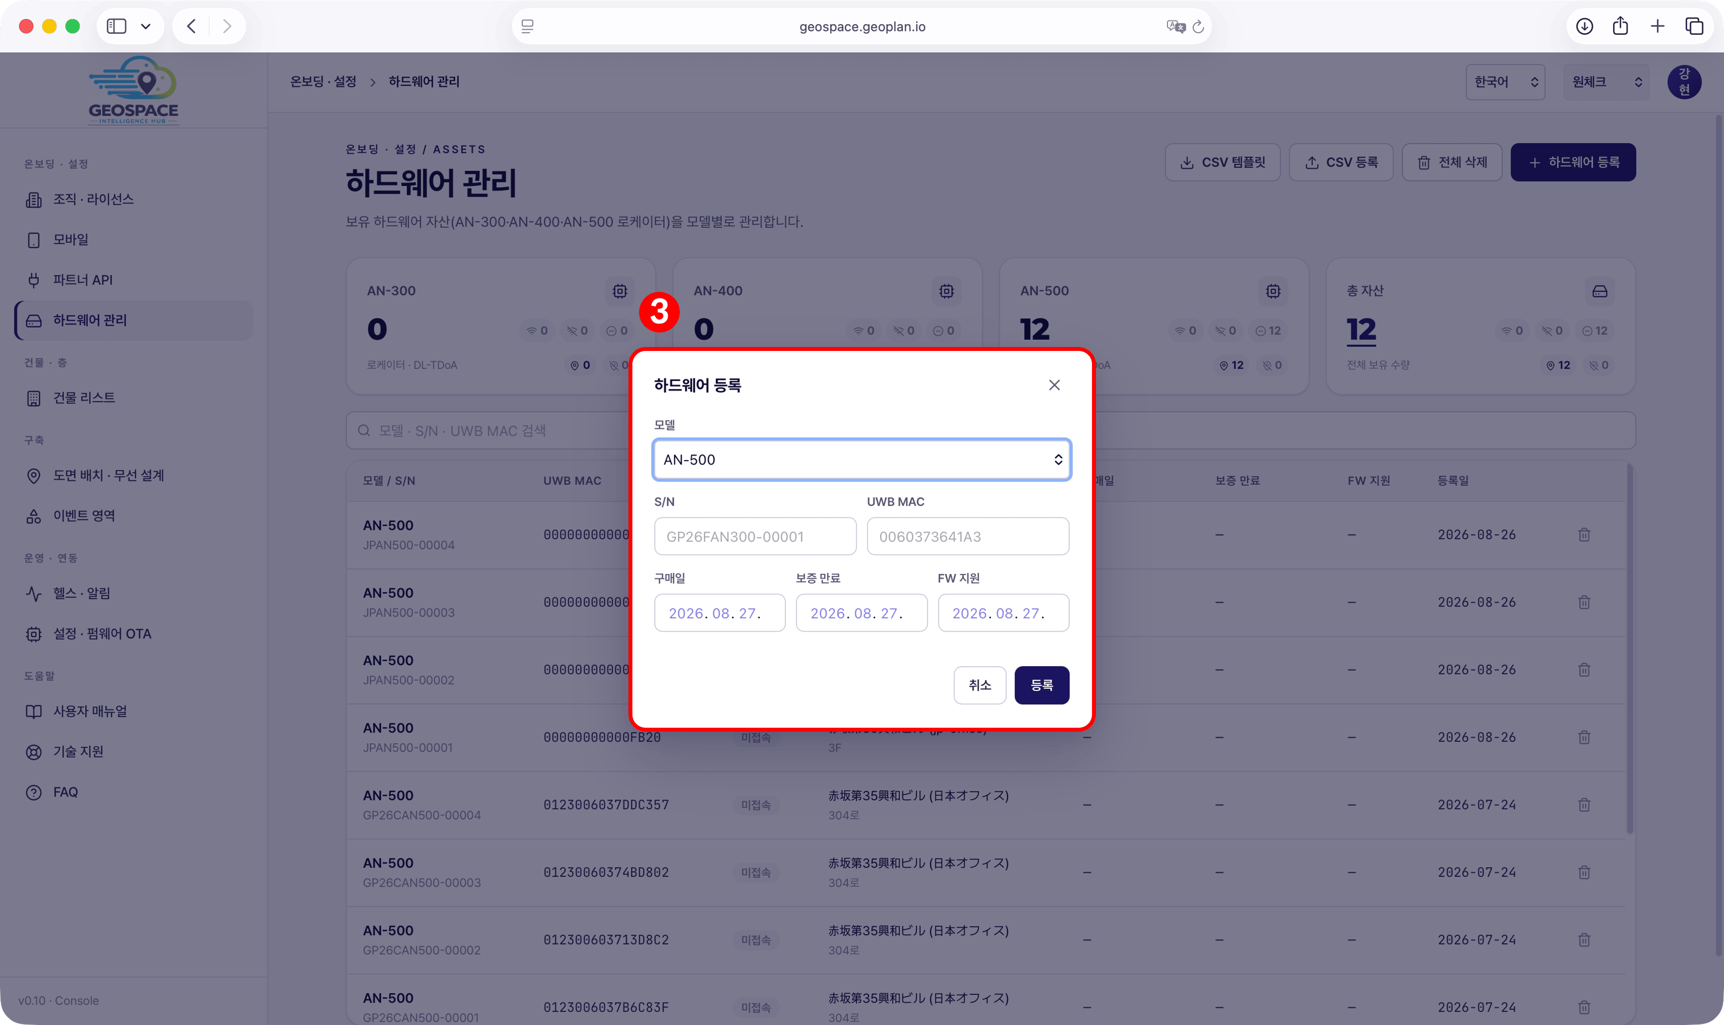Click chip icon on AN-500 card

(x=1273, y=291)
